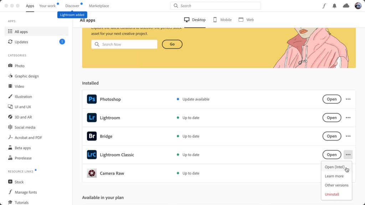
Task: Open Photoshop with Open button
Action: pos(332,99)
